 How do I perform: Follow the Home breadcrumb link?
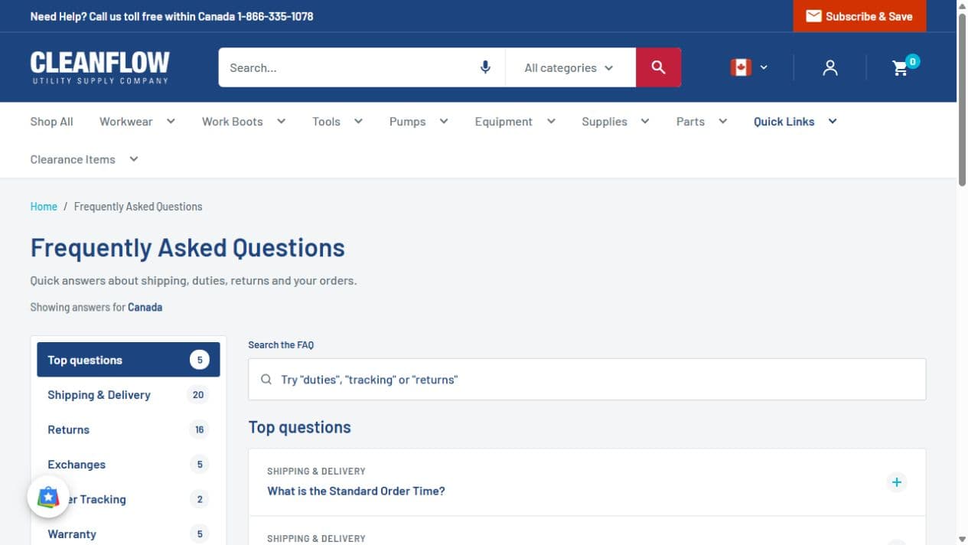tap(44, 207)
